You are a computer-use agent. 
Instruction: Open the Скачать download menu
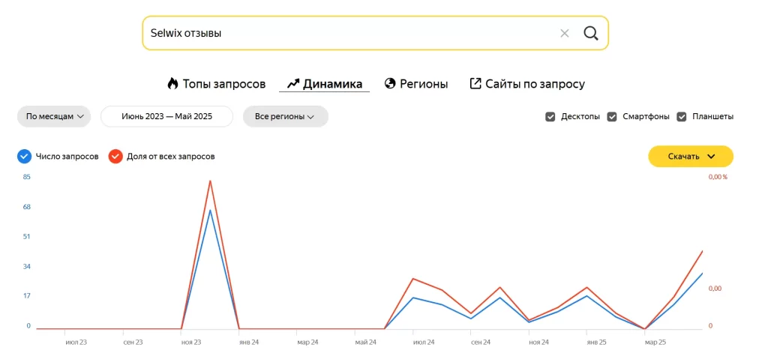pyautogui.click(x=691, y=157)
